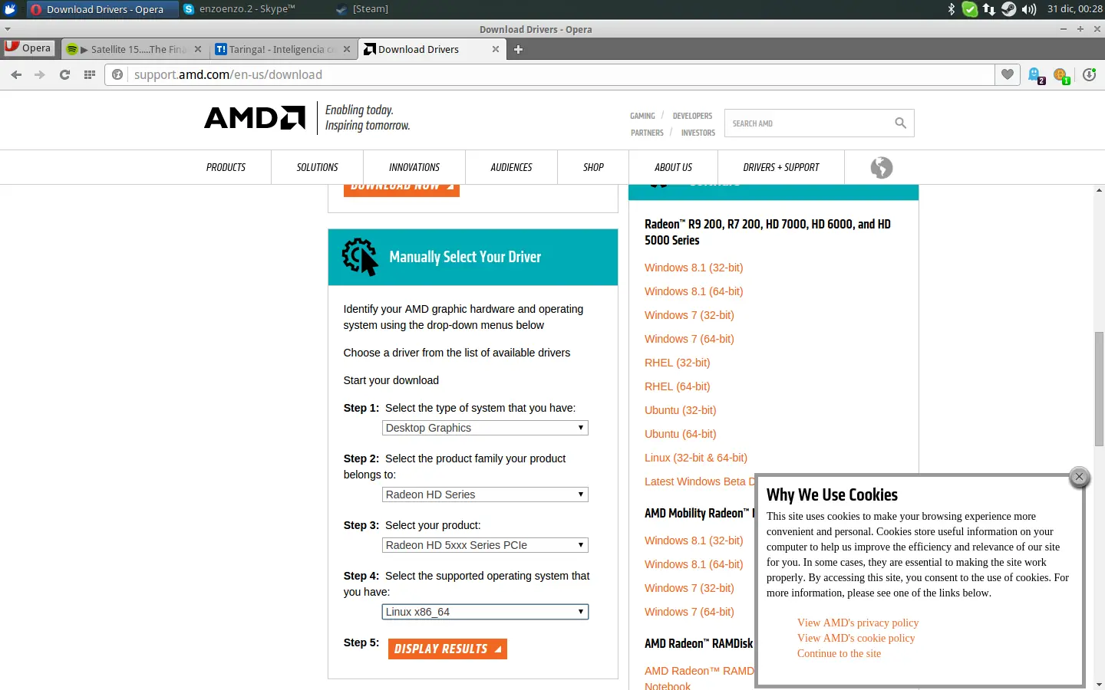The height and width of the screenshot is (690, 1105).
Task: Click the DISPLAY RESULTS button
Action: (447, 649)
